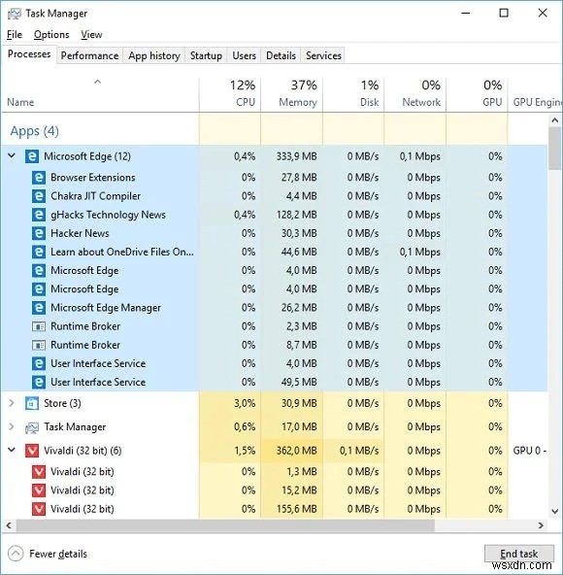Sort by the Name column header
The height and width of the screenshot is (575, 563).
(x=100, y=94)
